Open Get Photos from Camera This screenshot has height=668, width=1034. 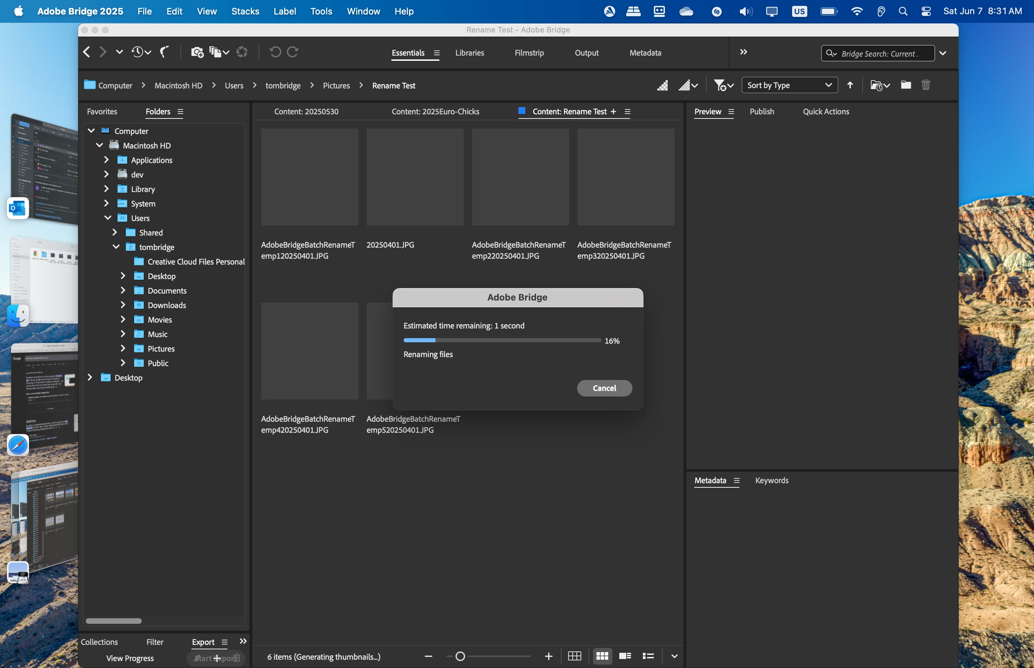197,52
